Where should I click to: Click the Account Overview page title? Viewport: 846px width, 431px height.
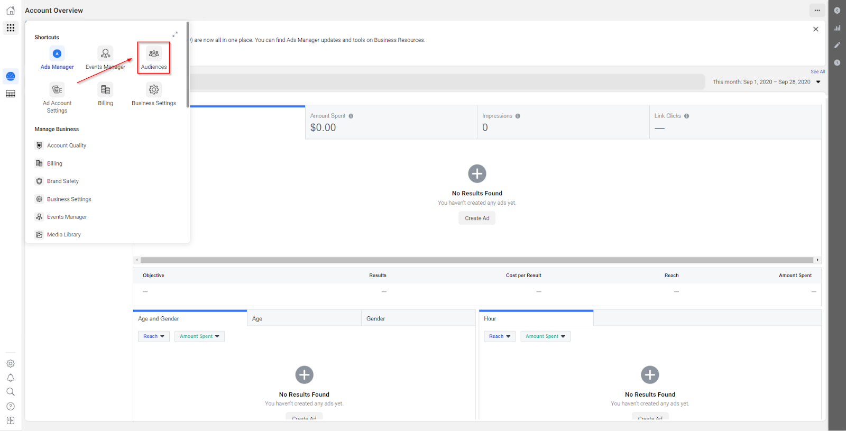[x=54, y=11]
